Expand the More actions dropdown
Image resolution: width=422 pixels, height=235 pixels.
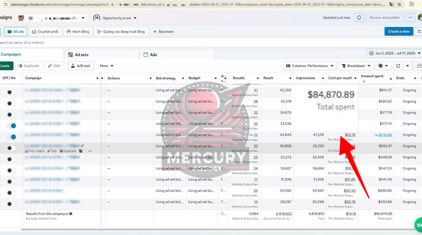click(x=106, y=66)
